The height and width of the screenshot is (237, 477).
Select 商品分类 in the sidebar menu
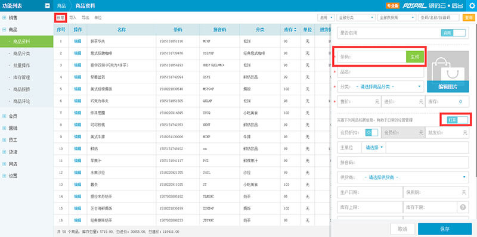(x=21, y=54)
